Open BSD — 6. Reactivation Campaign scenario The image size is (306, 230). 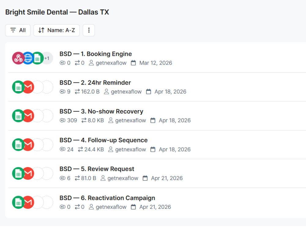coord(107,198)
